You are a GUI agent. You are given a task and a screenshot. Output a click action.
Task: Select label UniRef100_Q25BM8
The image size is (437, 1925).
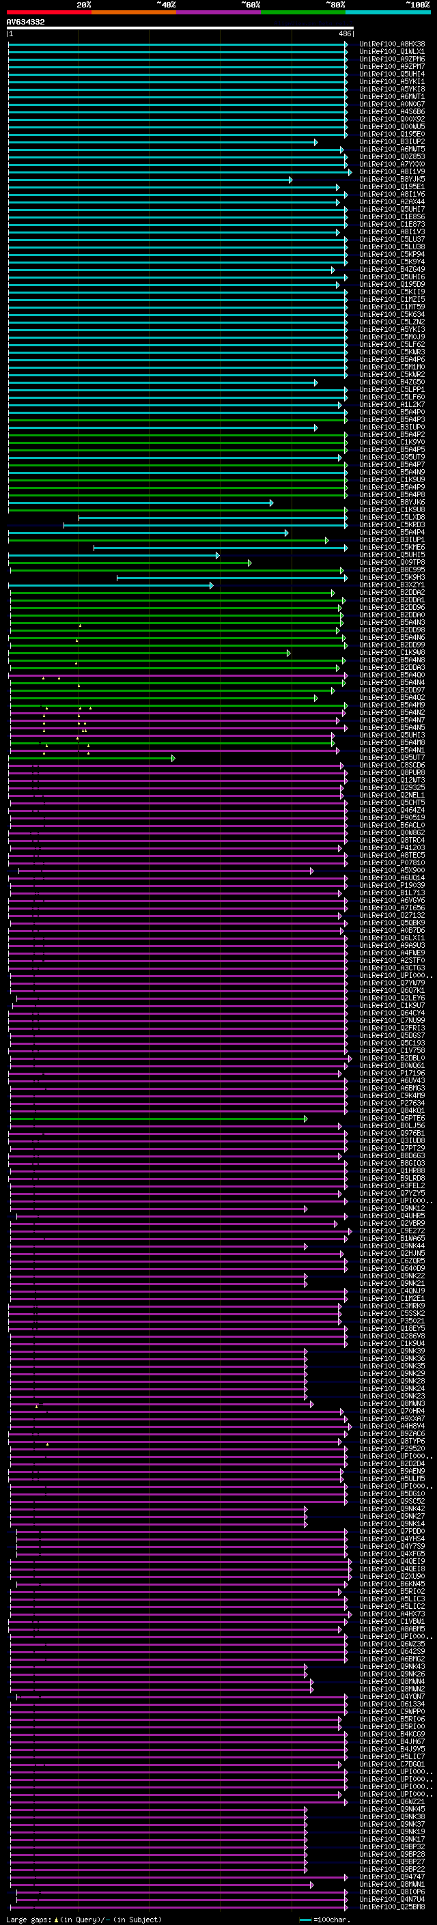coord(392,1907)
